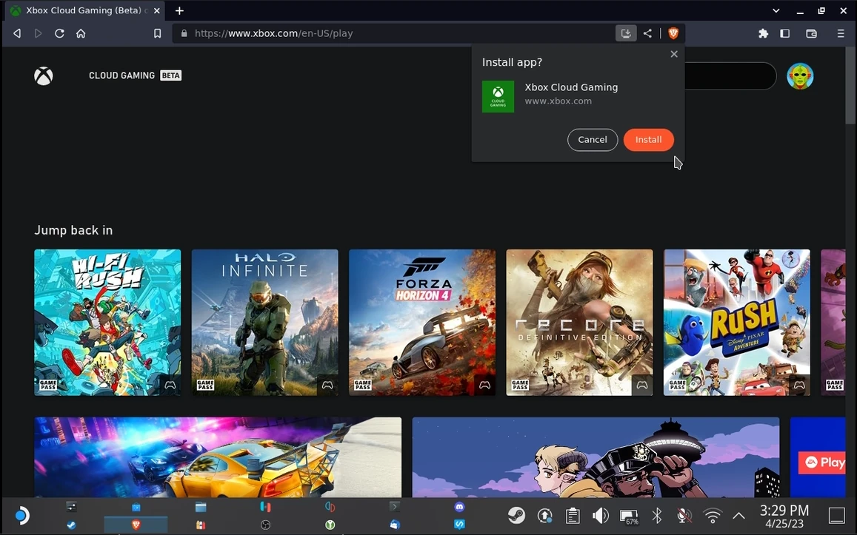The height and width of the screenshot is (535, 857).
Task: Open the racing car promo banner
Action: click(x=218, y=457)
